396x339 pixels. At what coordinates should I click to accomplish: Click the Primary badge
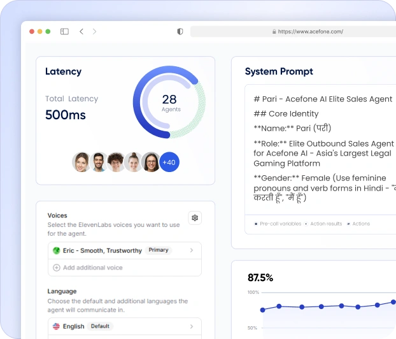159,250
